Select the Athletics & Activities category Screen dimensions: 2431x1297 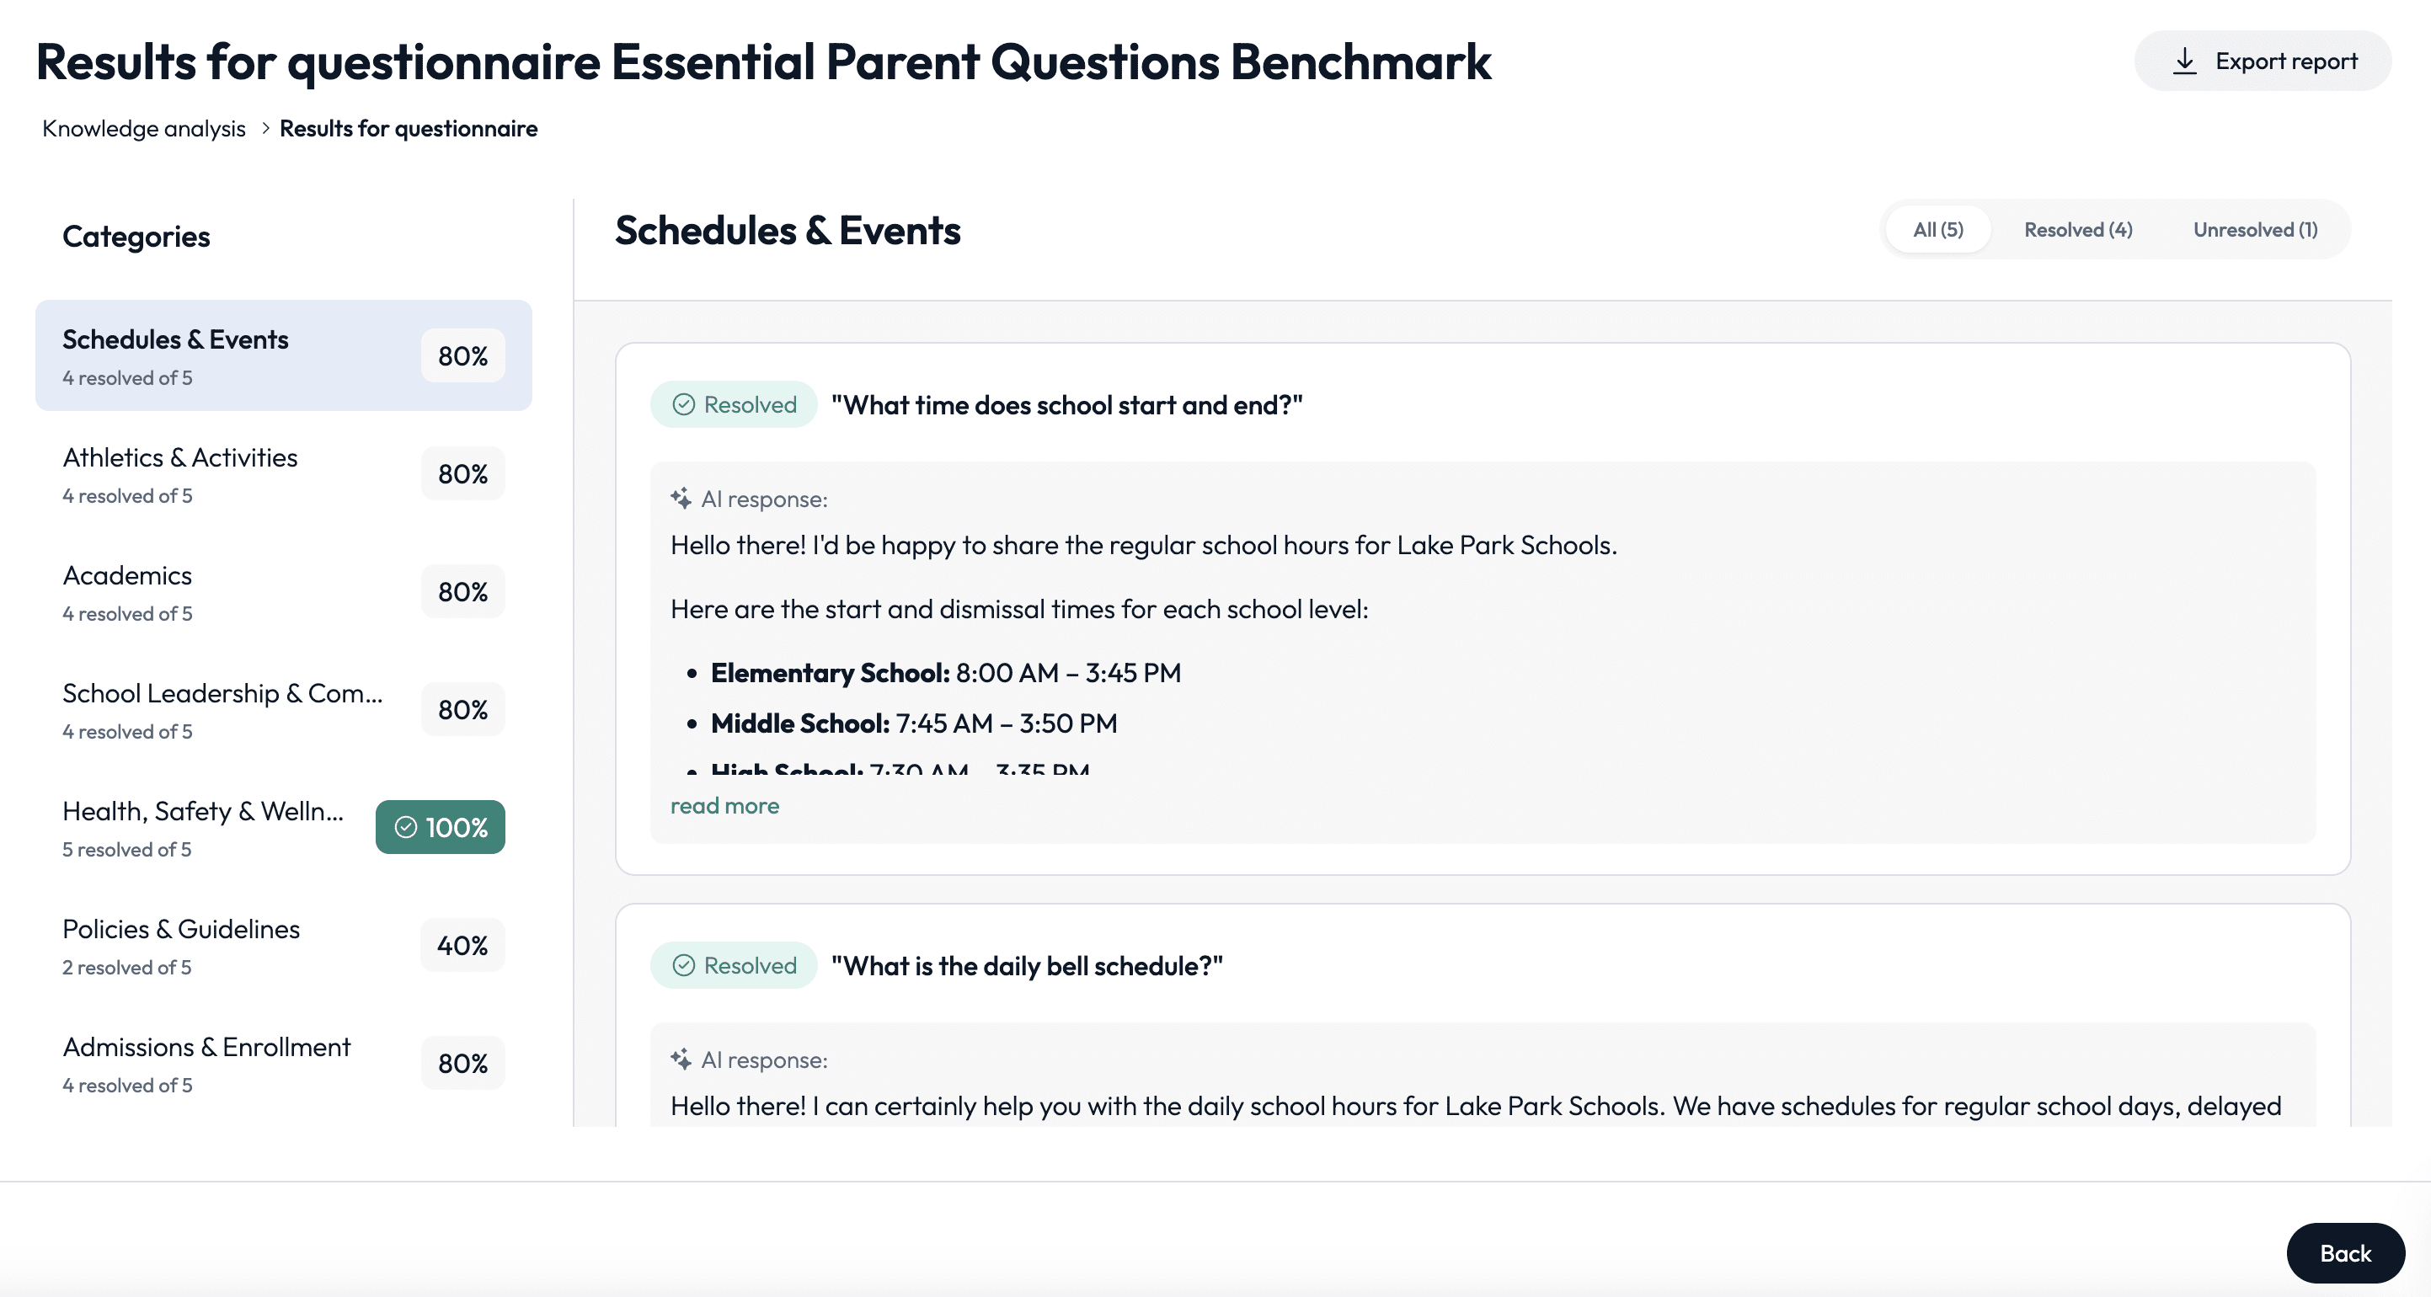[284, 473]
